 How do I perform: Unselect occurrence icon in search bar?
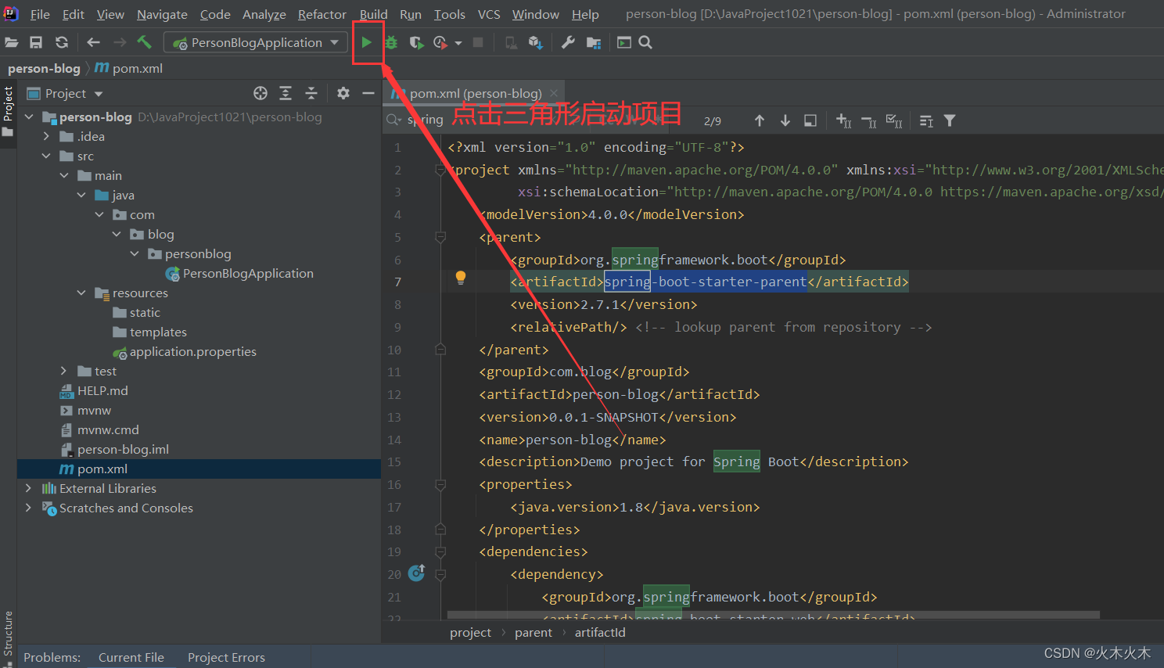point(869,121)
